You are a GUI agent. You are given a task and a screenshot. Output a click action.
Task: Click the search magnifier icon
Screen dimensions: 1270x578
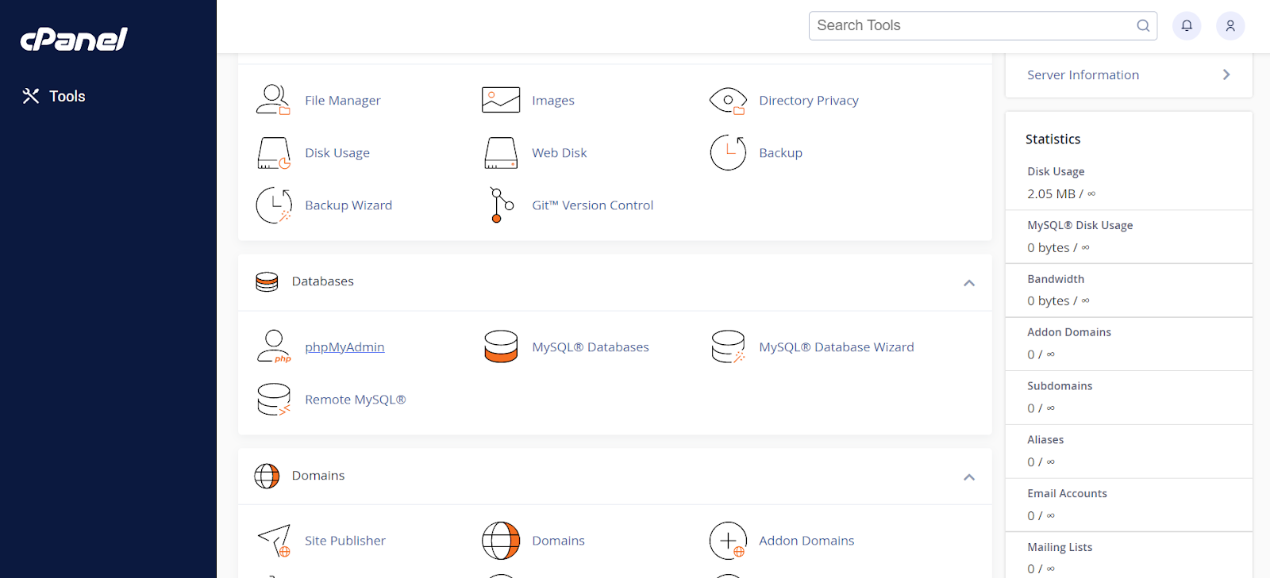click(x=1143, y=25)
